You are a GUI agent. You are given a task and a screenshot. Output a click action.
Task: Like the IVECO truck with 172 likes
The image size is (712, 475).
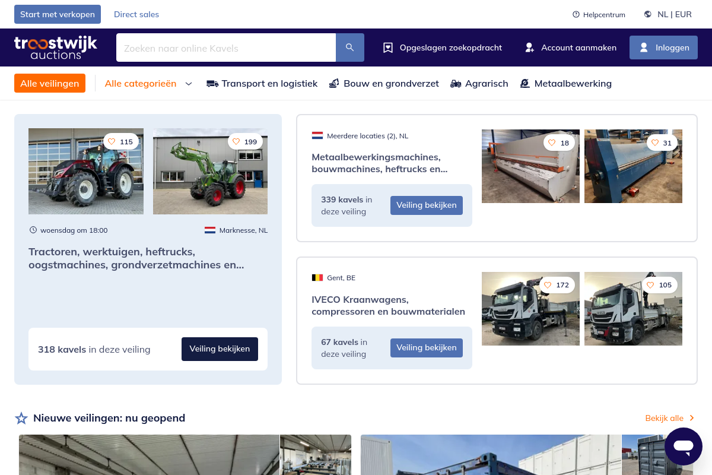pos(548,285)
